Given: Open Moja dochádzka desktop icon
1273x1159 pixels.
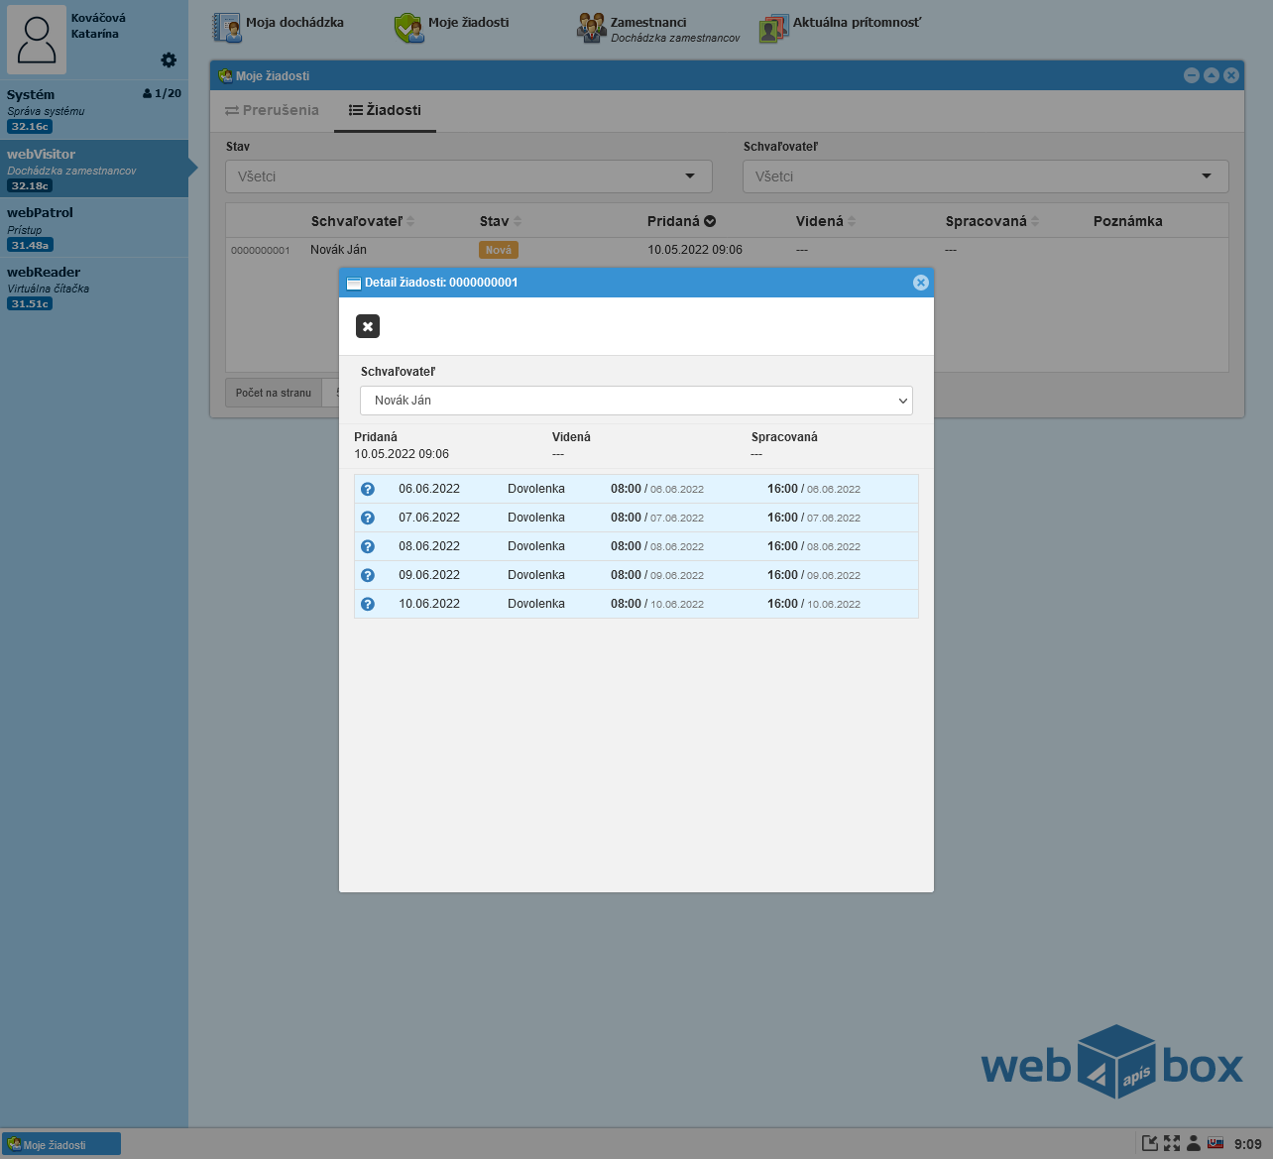Looking at the screenshot, I should click(x=227, y=28).
